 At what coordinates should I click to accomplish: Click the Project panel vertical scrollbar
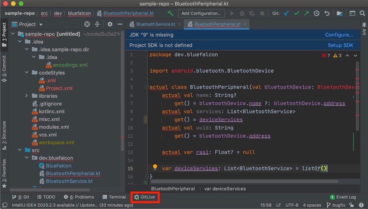(x=122, y=91)
